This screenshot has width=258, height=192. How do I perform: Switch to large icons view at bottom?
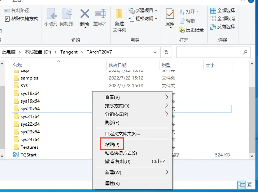pyautogui.click(x=250, y=185)
